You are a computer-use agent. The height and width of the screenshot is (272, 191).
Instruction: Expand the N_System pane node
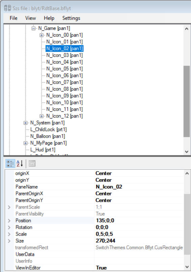click(26, 123)
